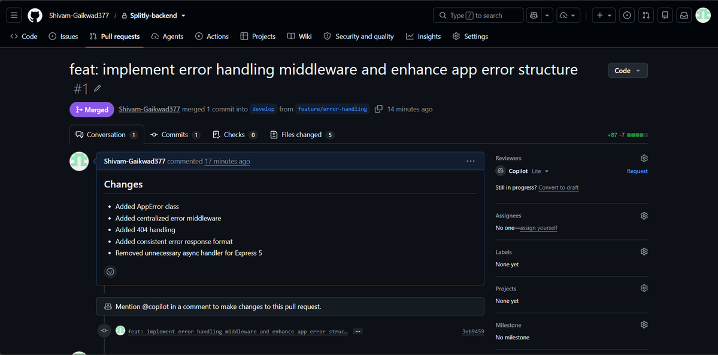
Task: Open the Actions tab
Action: tap(211, 36)
